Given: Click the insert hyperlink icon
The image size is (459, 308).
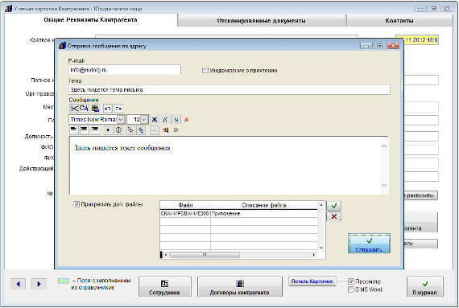Looking at the screenshot, I should pos(130,130).
